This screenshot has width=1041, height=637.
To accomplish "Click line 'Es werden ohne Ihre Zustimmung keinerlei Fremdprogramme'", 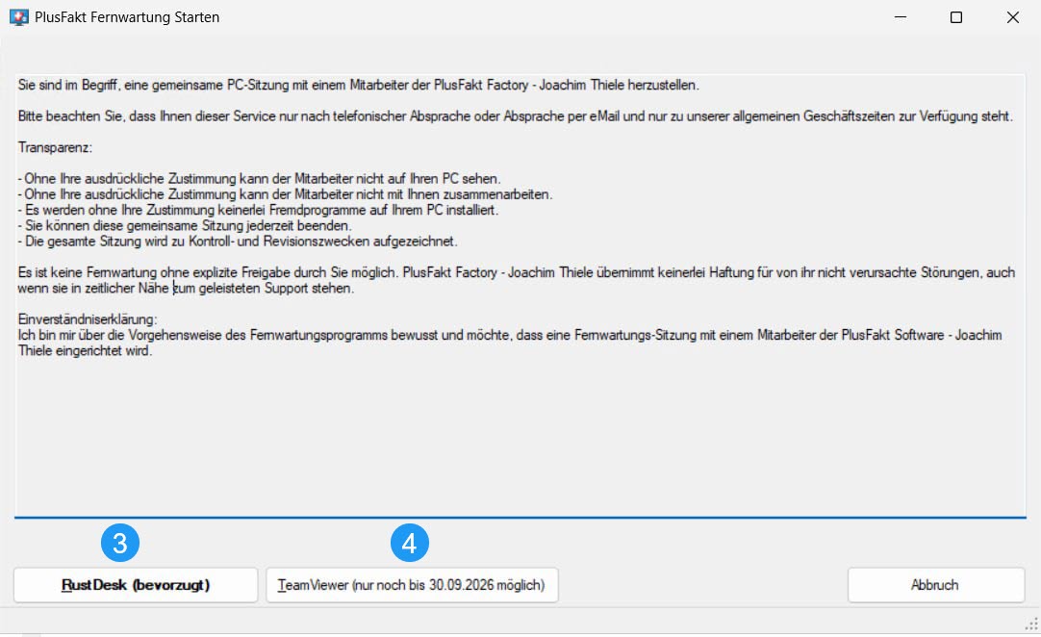I will point(258,210).
